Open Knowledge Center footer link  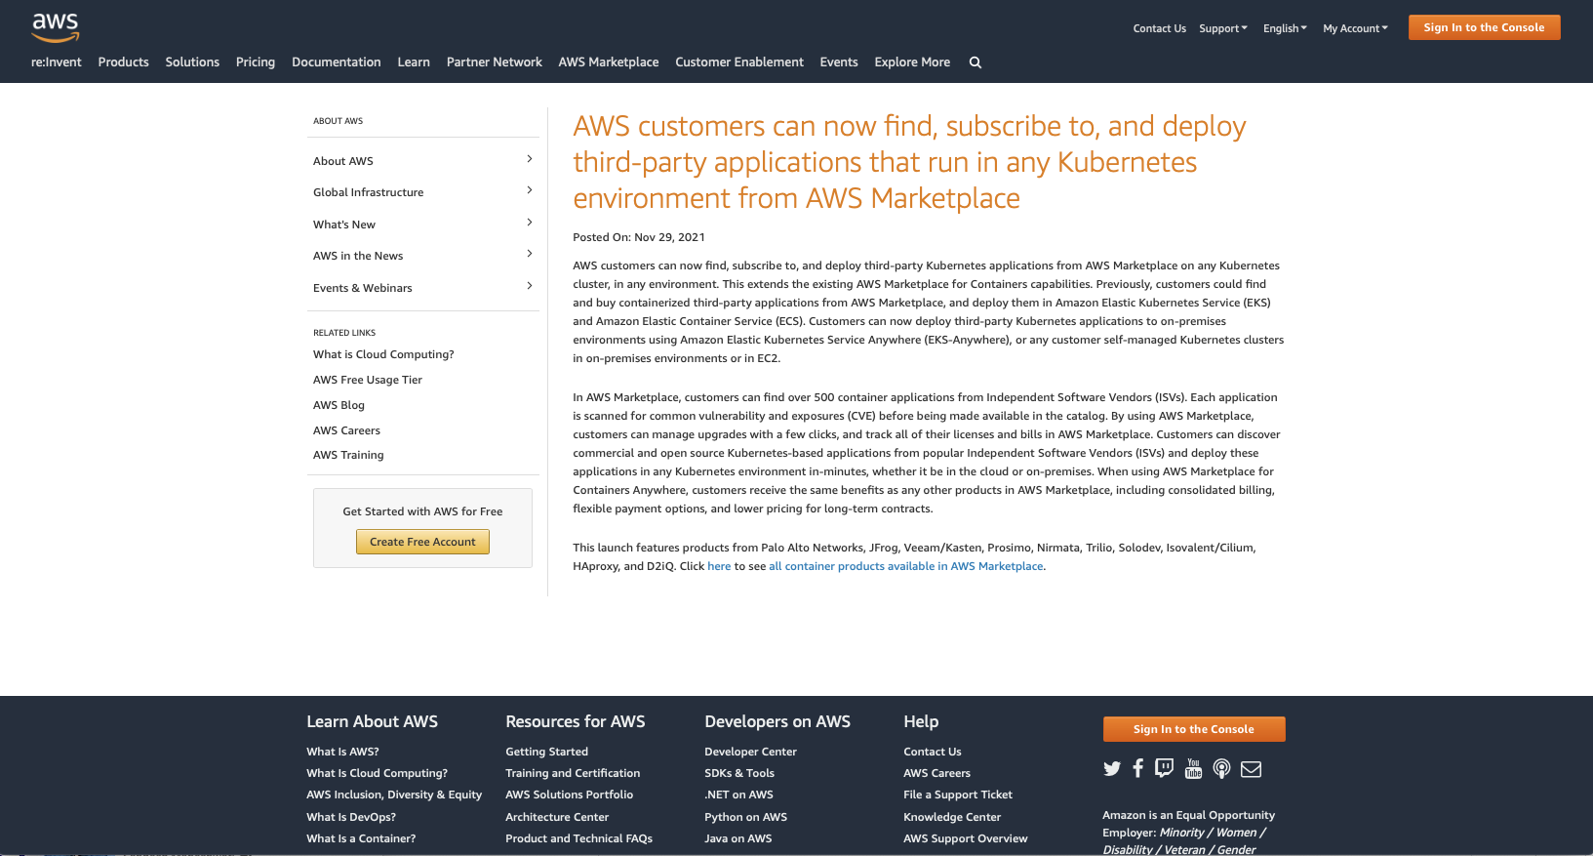952,817
